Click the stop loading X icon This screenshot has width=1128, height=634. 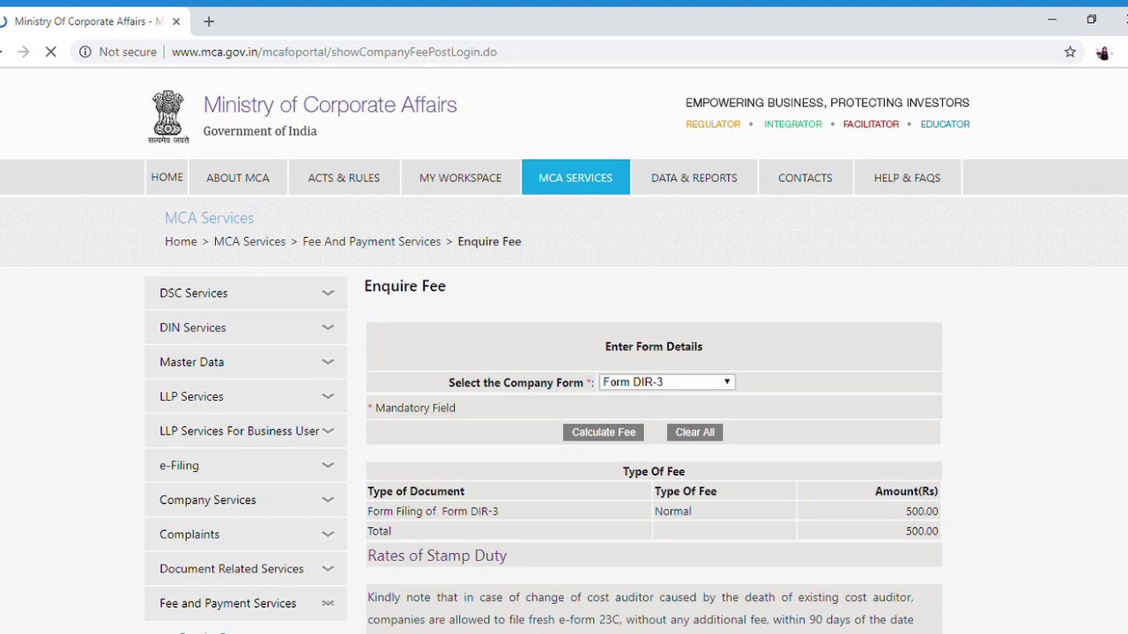[x=51, y=52]
